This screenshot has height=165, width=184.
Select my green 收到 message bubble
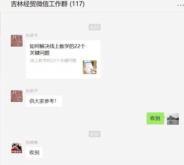(x=155, y=118)
